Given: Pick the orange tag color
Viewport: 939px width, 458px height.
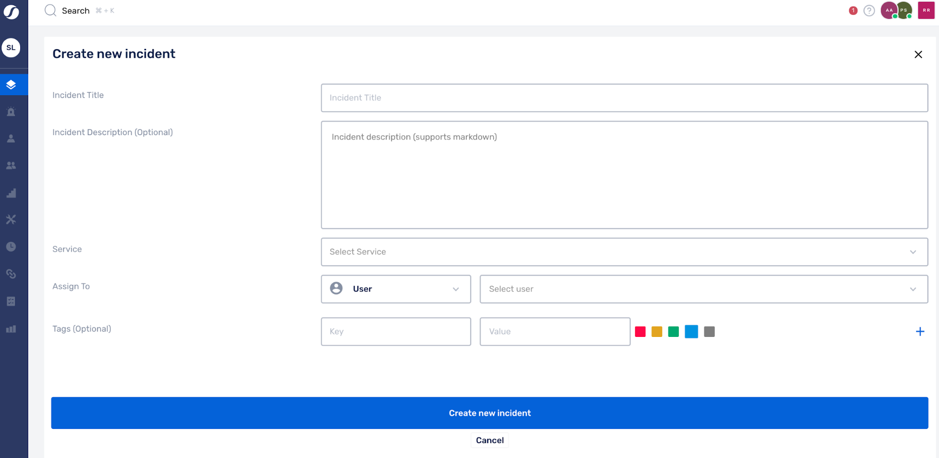Looking at the screenshot, I should click(657, 332).
